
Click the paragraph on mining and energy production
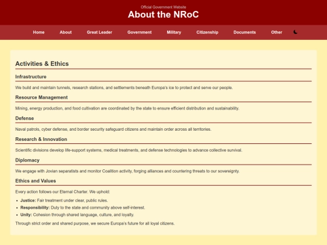point(127,108)
